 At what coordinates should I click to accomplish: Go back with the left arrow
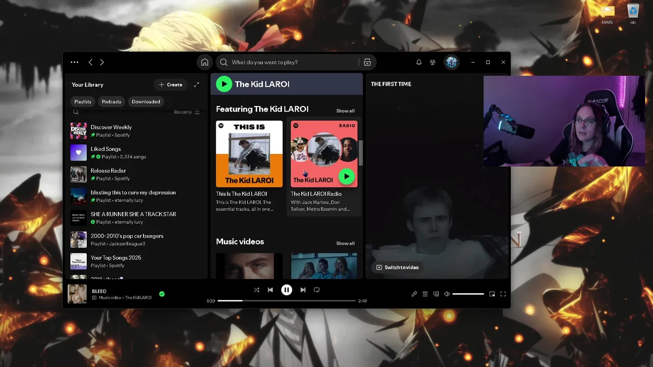pos(90,62)
